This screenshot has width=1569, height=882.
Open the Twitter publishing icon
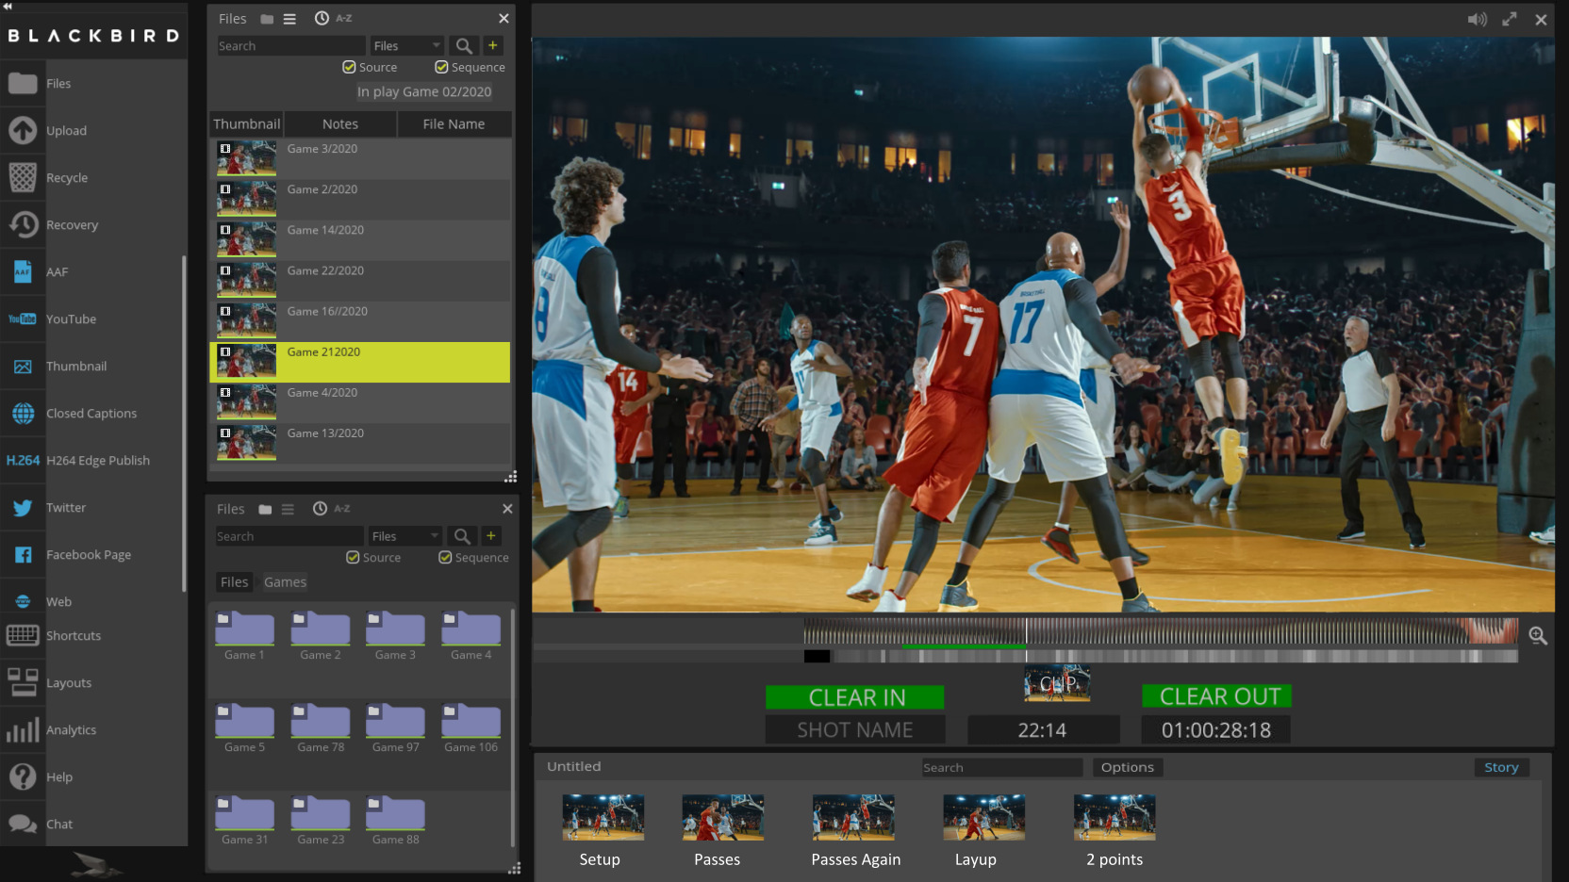(x=24, y=508)
